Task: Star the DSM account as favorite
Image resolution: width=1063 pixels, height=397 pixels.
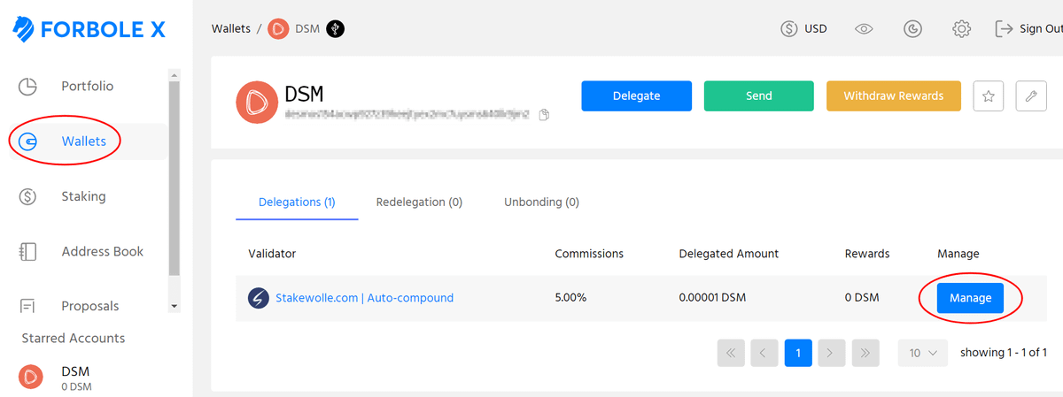Action: click(x=988, y=96)
